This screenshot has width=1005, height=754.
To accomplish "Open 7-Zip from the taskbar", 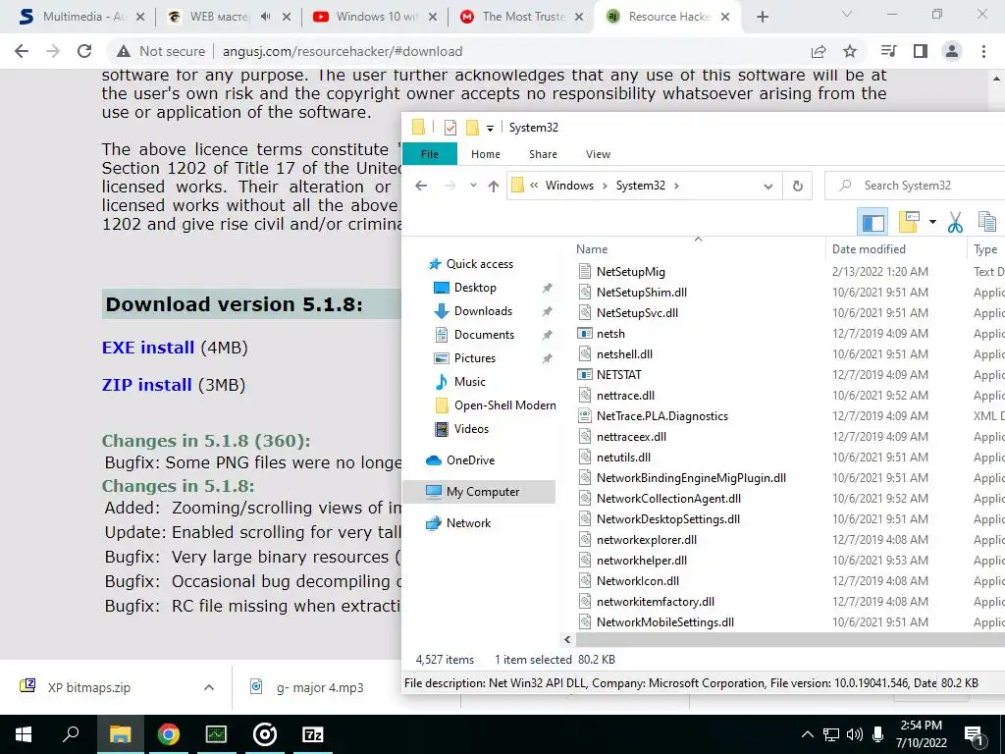I will [313, 734].
